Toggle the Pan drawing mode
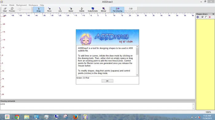215x120 pixels. [118, 9]
